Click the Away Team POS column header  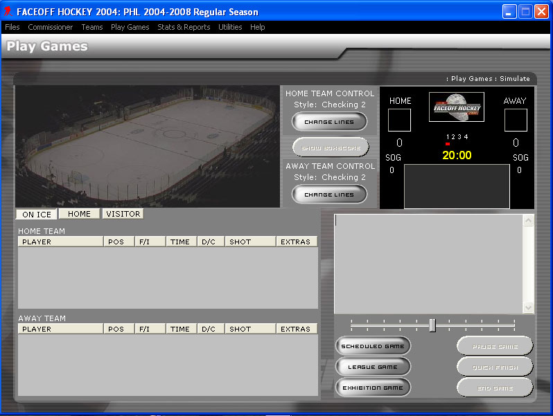pyautogui.click(x=119, y=329)
